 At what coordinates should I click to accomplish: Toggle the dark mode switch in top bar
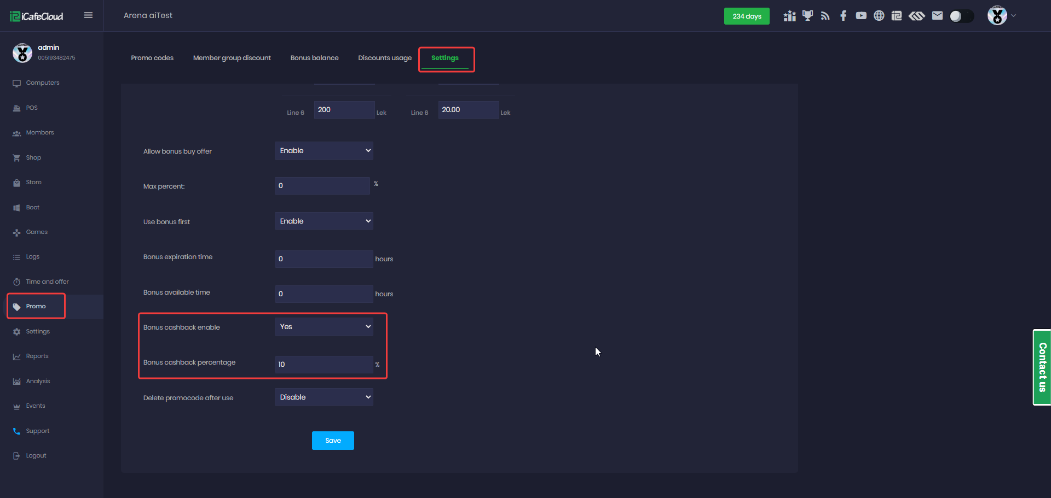click(961, 16)
